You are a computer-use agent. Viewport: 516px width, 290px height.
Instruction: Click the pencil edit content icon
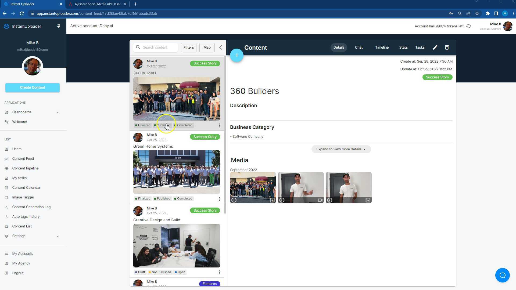tap(435, 48)
